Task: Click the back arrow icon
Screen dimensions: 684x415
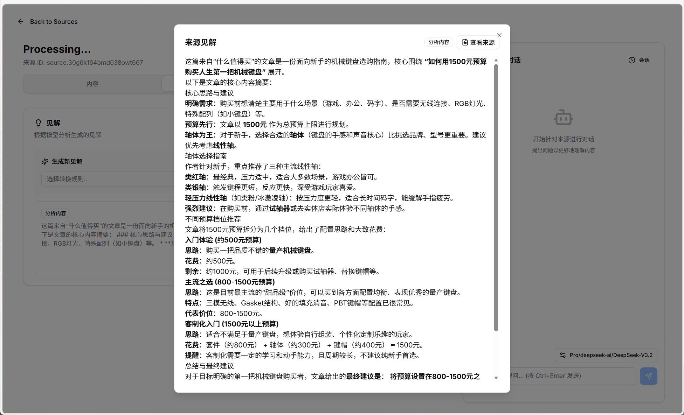Action: pos(21,21)
